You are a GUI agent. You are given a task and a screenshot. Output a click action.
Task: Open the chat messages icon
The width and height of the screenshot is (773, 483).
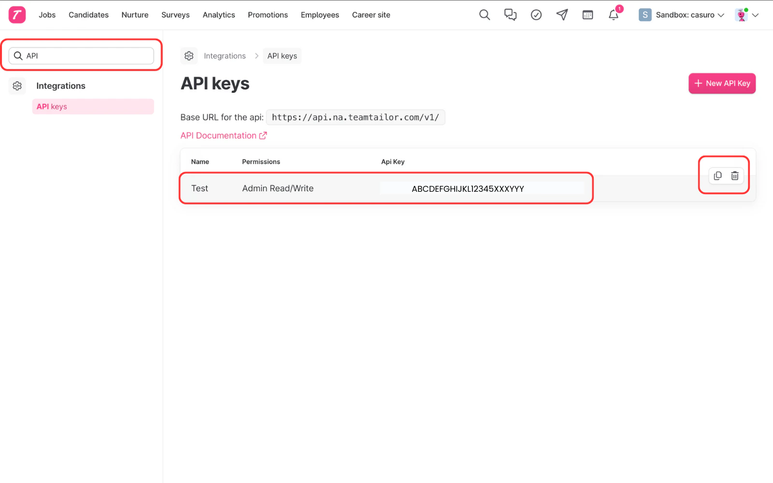click(510, 15)
